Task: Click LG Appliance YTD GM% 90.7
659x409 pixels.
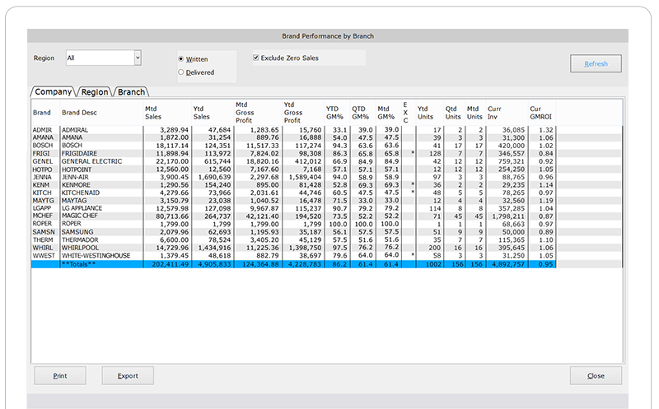Action: point(340,208)
